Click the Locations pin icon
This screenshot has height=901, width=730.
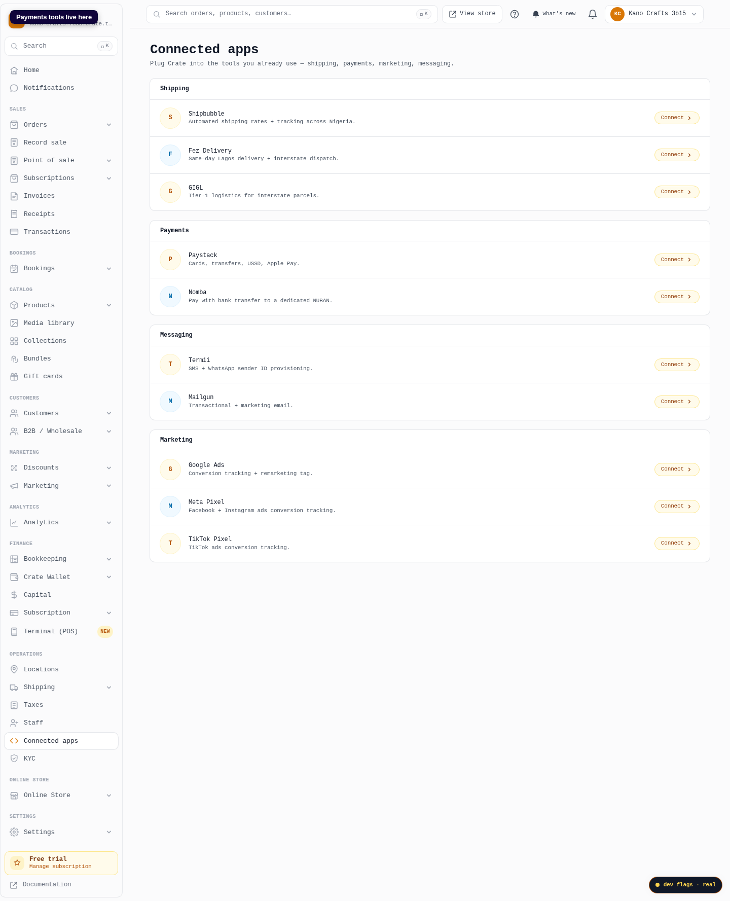pos(14,669)
